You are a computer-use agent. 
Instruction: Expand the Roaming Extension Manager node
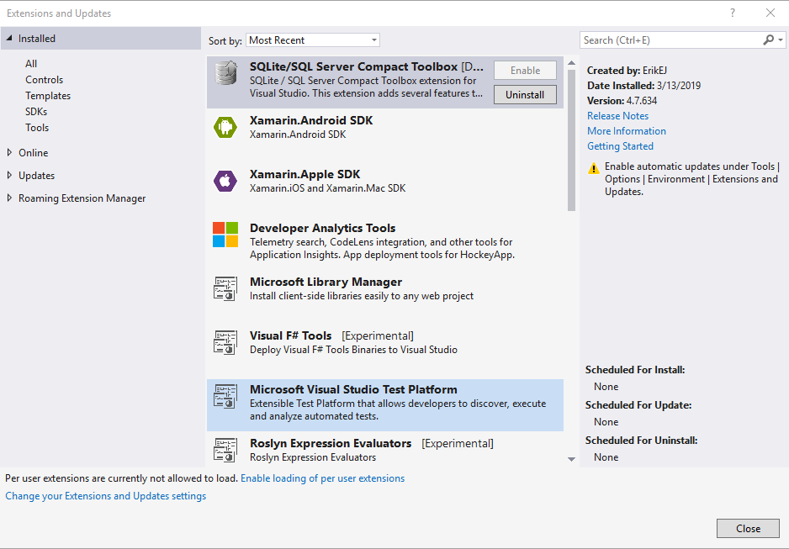10,198
